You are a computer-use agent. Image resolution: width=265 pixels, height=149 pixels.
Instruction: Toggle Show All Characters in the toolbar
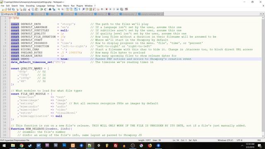(x=79, y=9)
